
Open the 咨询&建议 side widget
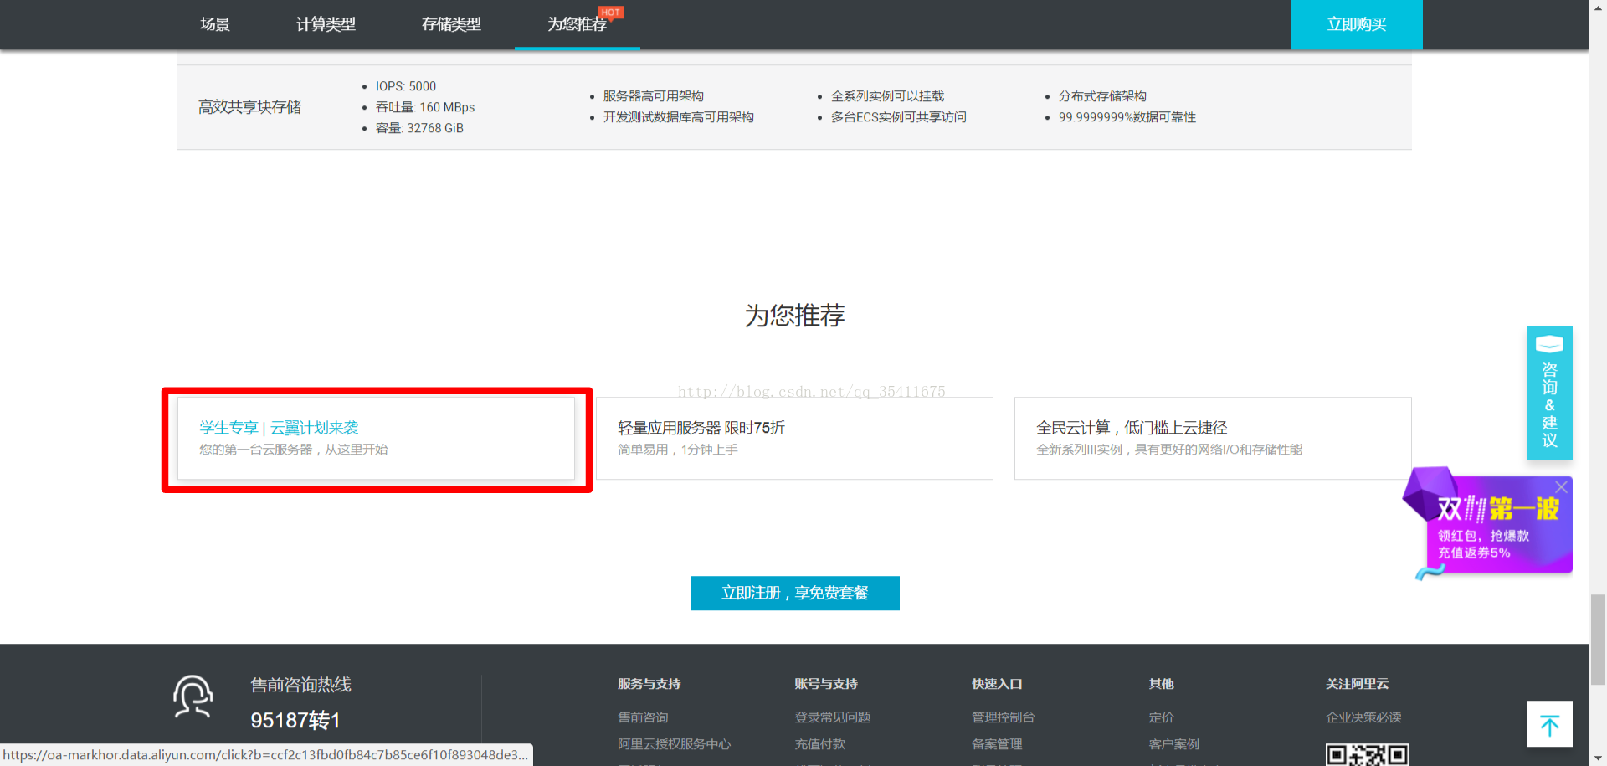point(1549,393)
